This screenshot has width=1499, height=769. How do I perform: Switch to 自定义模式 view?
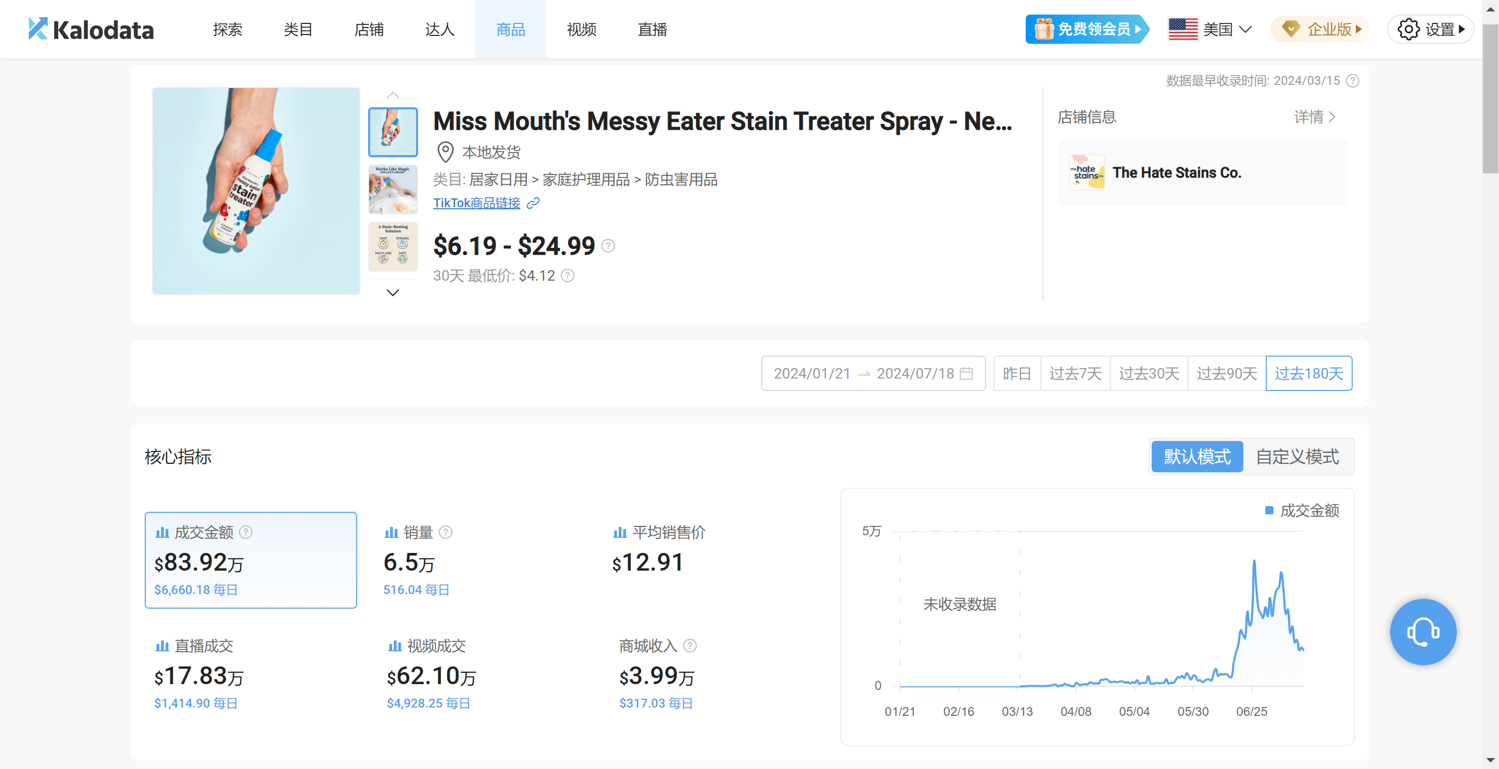pyautogui.click(x=1297, y=457)
